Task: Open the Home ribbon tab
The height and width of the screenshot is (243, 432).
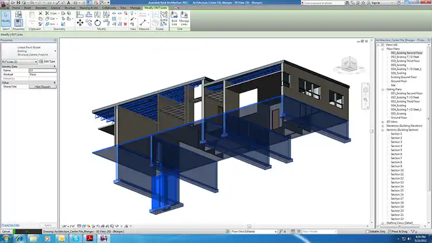Action: [16, 8]
